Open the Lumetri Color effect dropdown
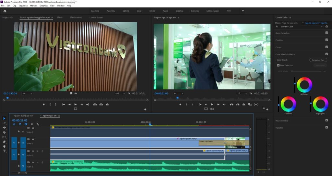332x176 pixels. click(x=302, y=26)
